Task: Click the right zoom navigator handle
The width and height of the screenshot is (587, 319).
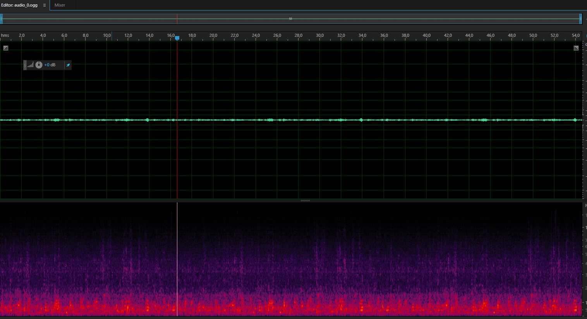Action: click(580, 19)
